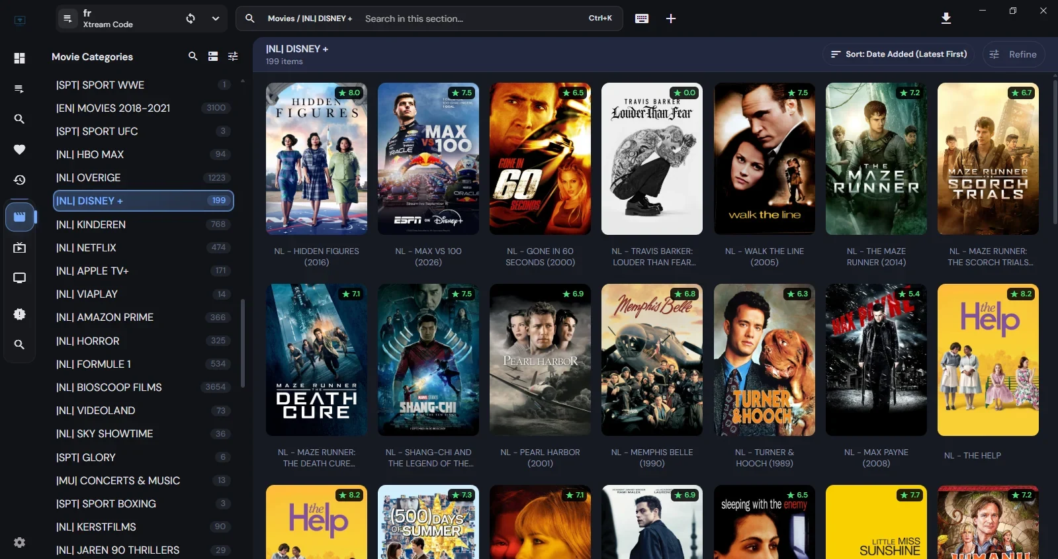
Task: Click category list scrollbar
Action: tap(243, 343)
